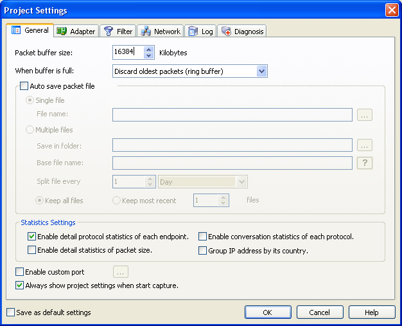This screenshot has height=326, width=402.
Task: Enable Group IP address by its country
Action: pyautogui.click(x=202, y=250)
